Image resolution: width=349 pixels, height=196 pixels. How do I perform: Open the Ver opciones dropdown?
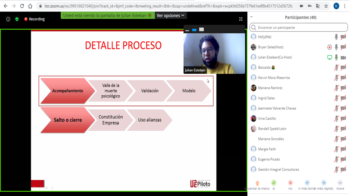170,15
